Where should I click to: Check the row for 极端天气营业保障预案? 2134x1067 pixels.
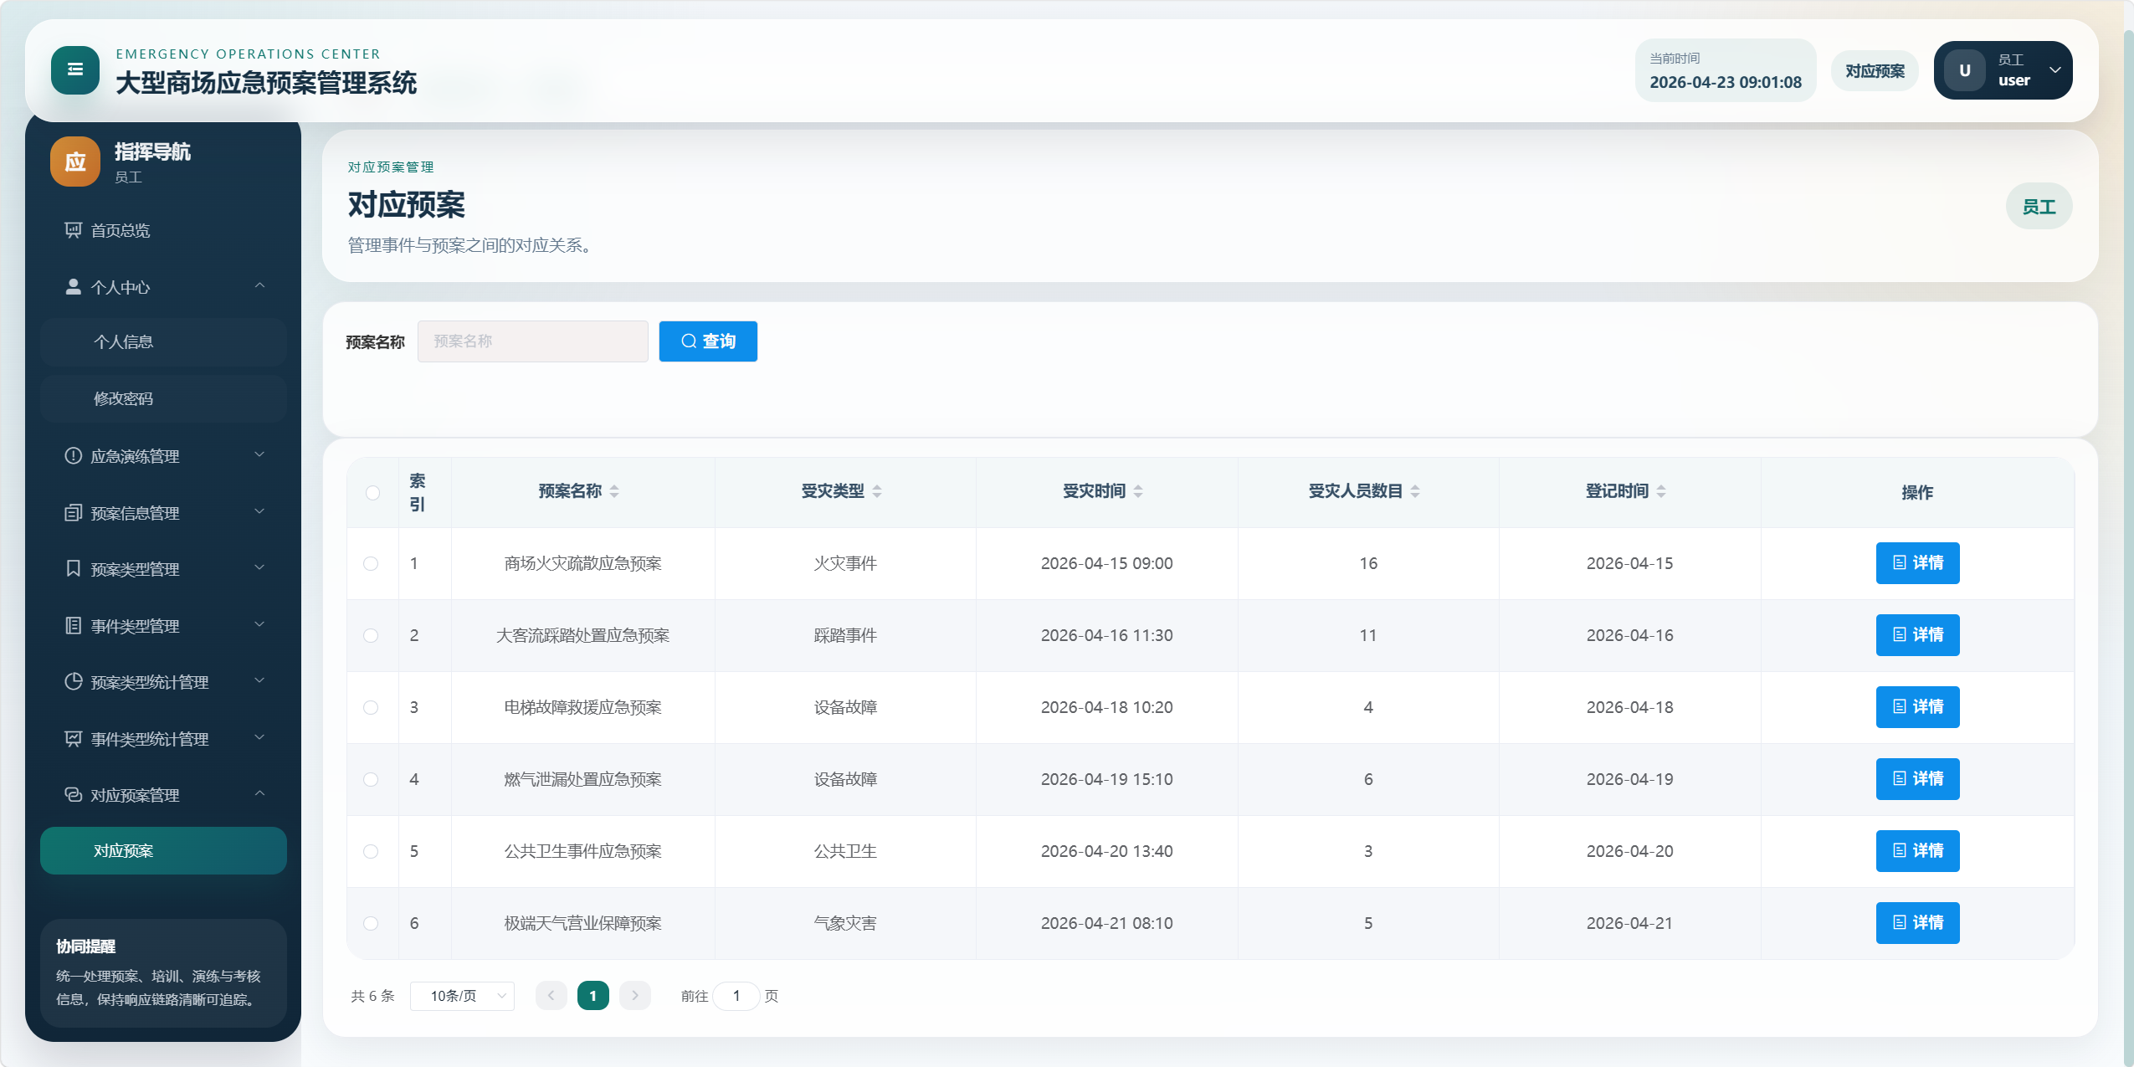click(x=371, y=923)
